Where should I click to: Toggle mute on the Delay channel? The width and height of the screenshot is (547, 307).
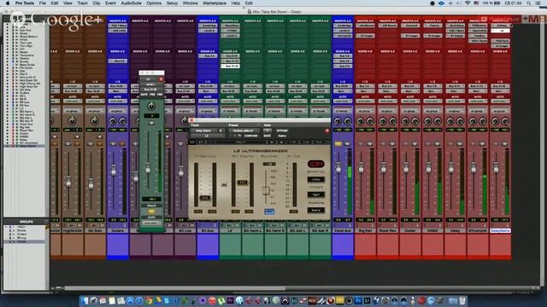460,143
